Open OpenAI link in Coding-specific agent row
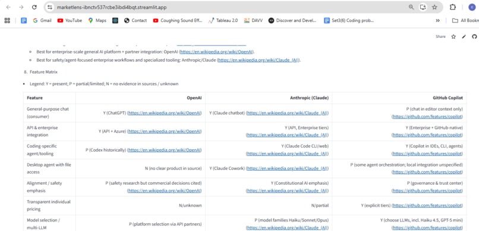This screenshot has height=231, width=479. [165, 150]
